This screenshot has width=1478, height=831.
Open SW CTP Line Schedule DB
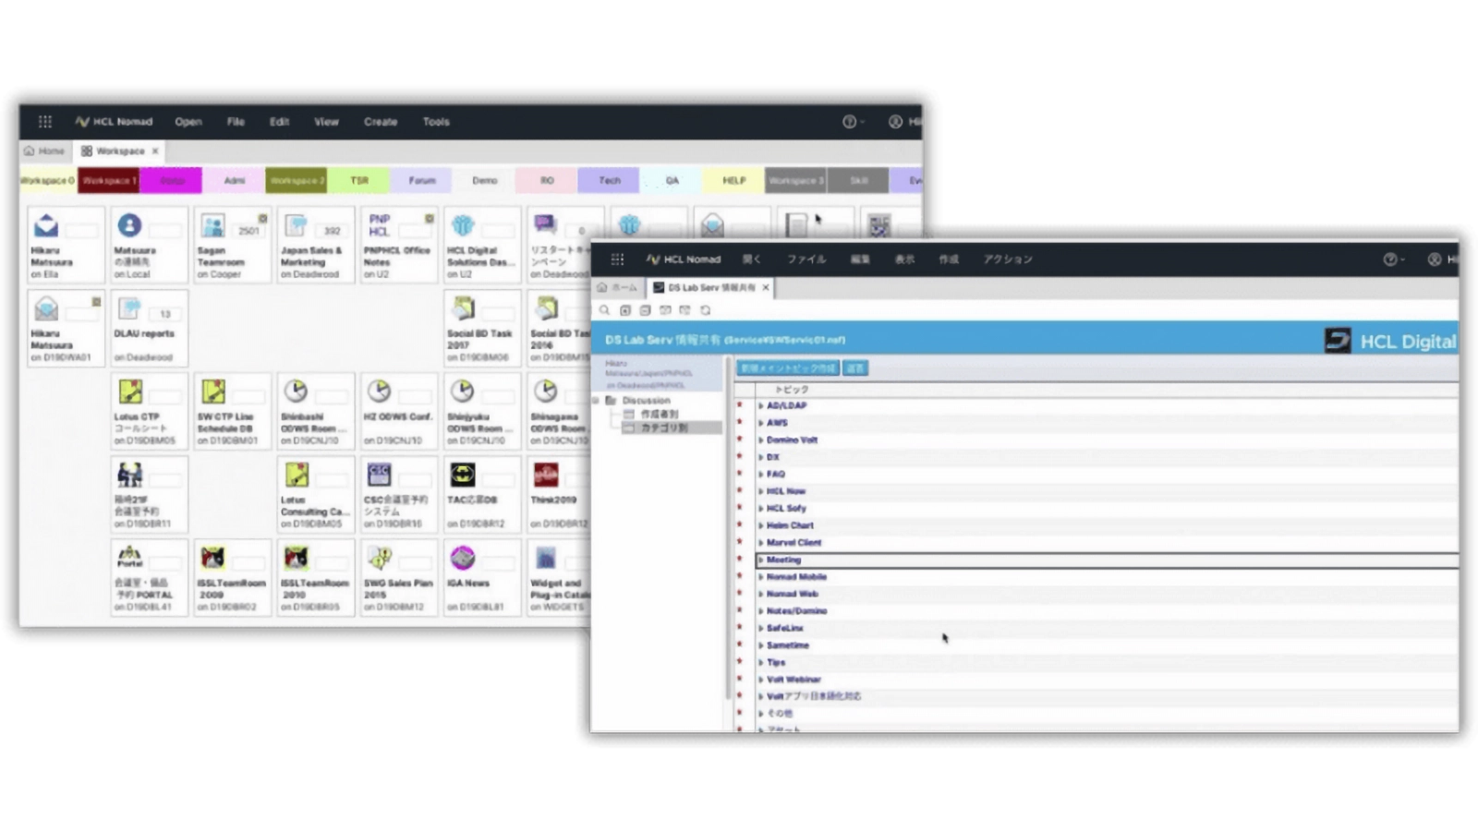(231, 412)
